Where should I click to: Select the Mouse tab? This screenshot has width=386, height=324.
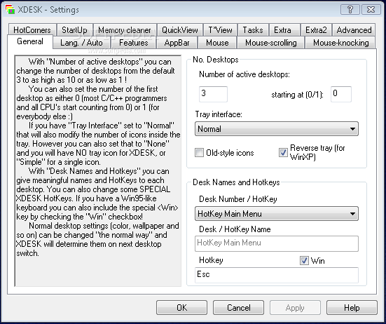tap(217, 43)
